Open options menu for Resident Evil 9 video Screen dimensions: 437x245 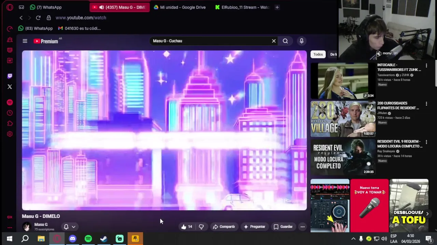pyautogui.click(x=426, y=142)
